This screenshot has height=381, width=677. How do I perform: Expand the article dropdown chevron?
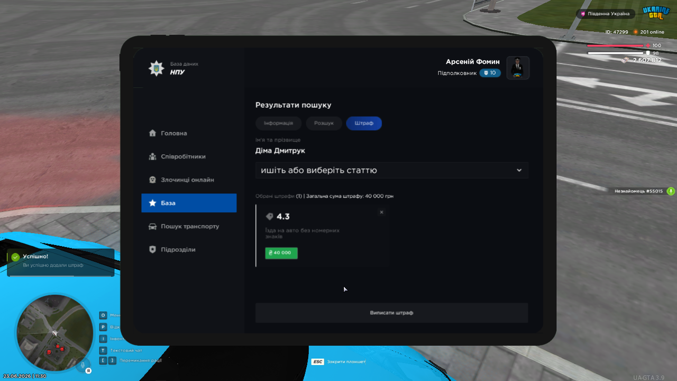pos(519,170)
